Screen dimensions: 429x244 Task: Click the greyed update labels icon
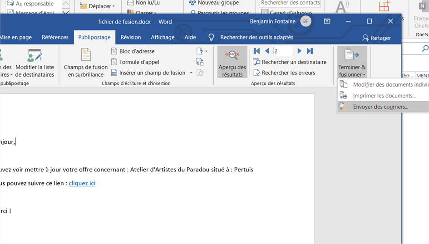coord(200,73)
